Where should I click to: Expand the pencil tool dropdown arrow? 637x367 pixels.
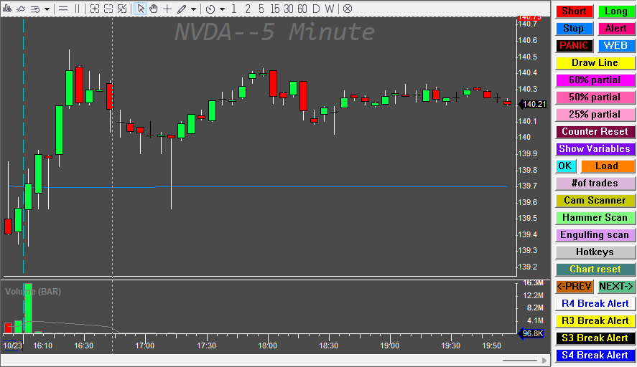point(193,9)
